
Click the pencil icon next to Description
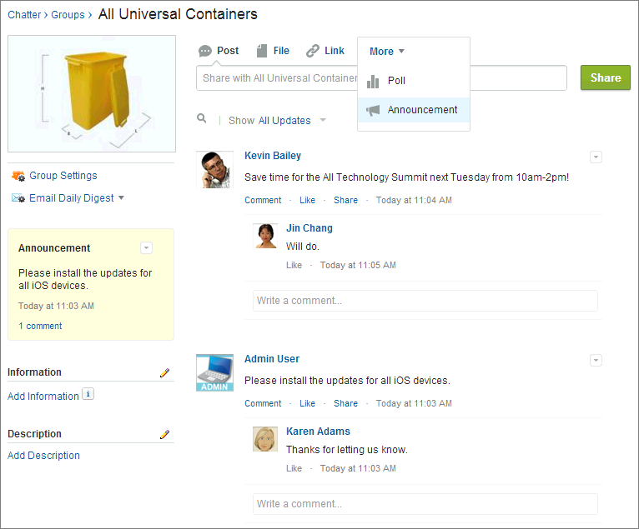click(x=164, y=434)
